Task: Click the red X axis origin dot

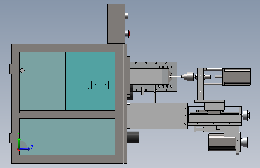Action: coord(19,149)
